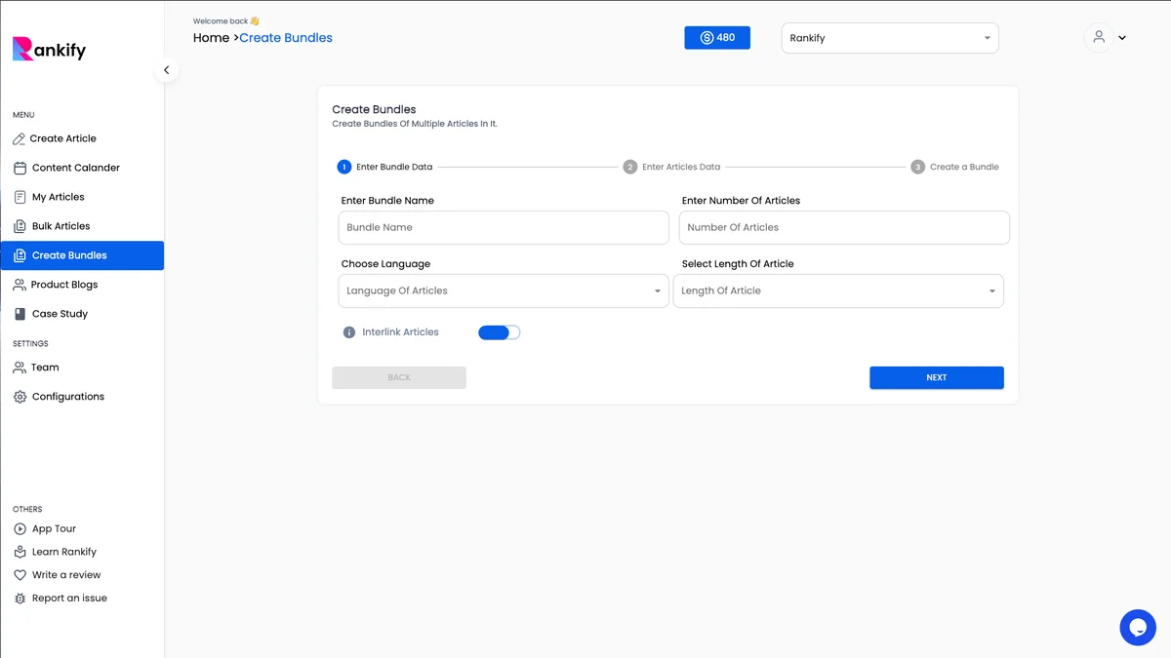Open the Language Of Articles dropdown
The width and height of the screenshot is (1171, 658).
[504, 290]
